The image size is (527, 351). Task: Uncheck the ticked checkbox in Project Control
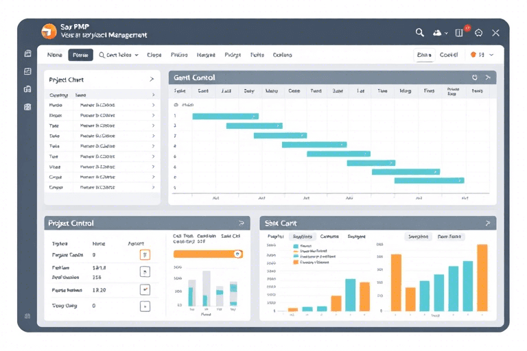[x=145, y=289]
